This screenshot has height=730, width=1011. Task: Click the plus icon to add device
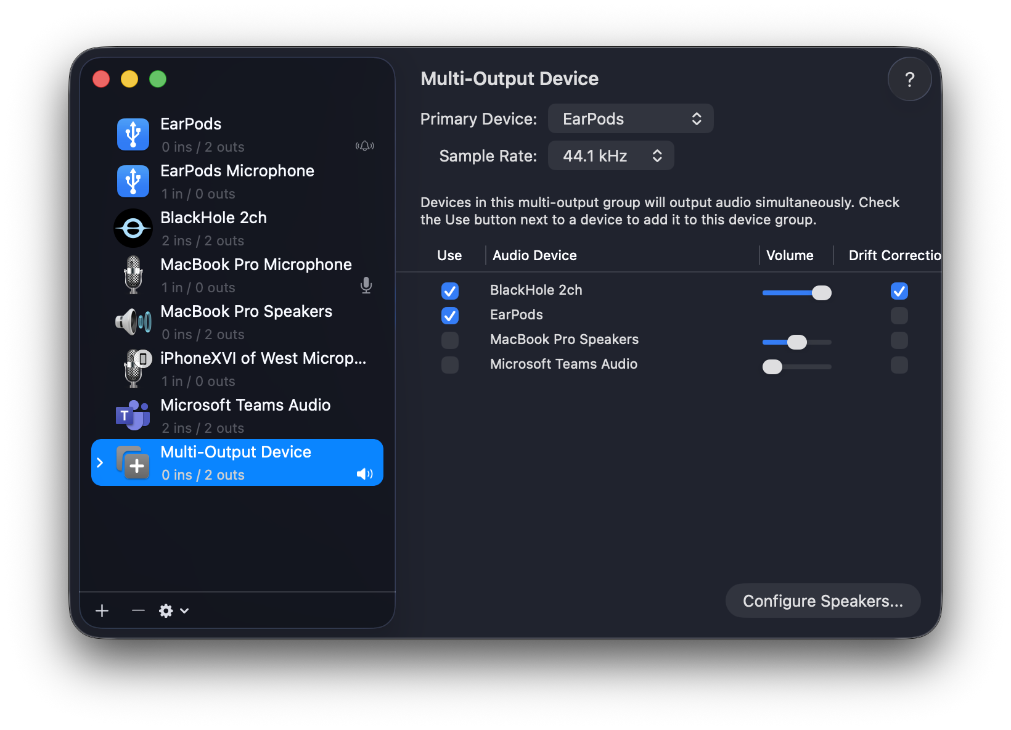(x=102, y=610)
